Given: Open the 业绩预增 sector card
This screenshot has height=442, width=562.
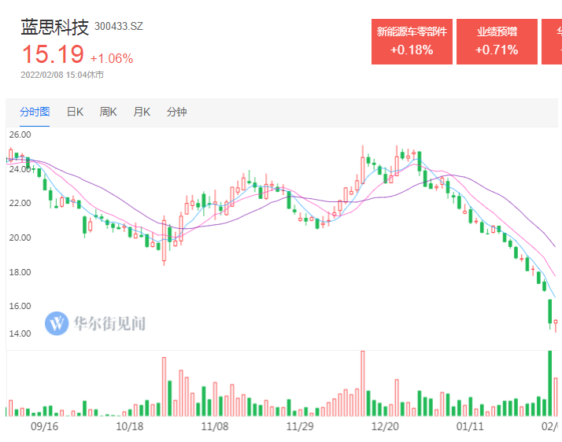Looking at the screenshot, I should coord(497,42).
